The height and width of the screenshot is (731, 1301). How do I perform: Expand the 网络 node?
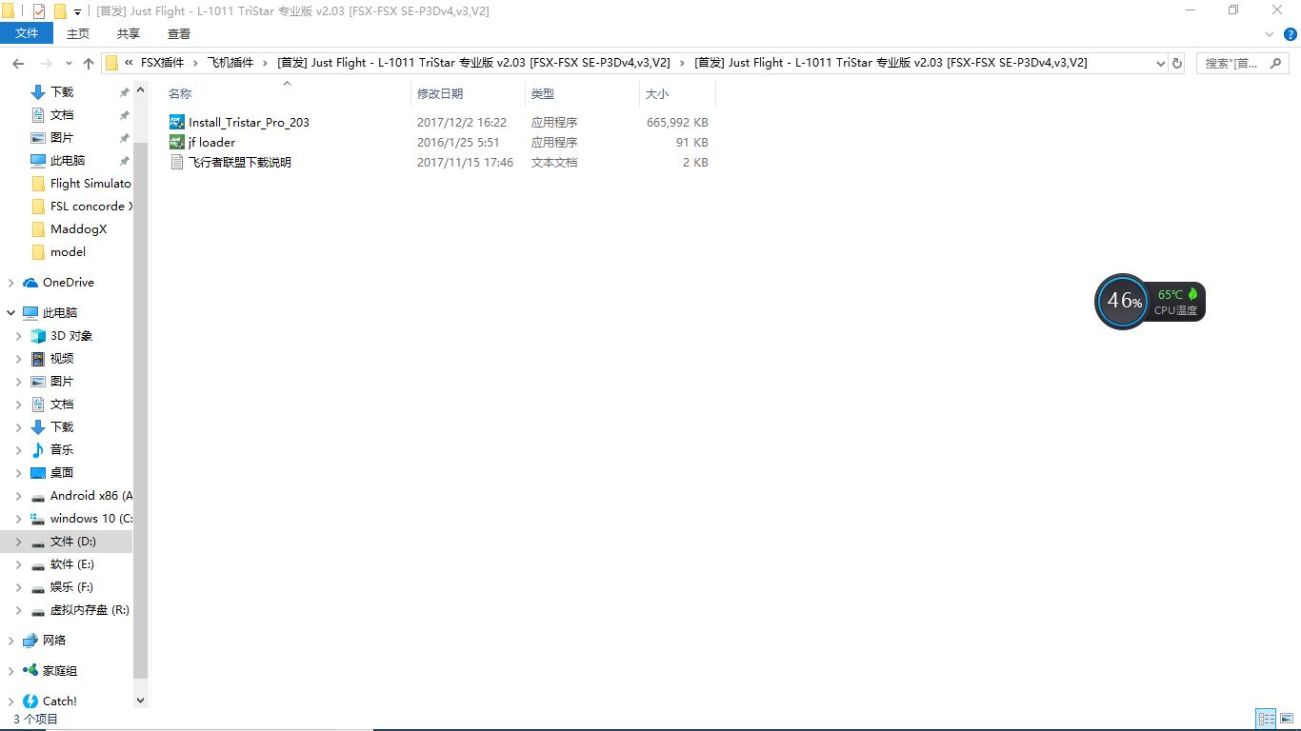tap(10, 641)
